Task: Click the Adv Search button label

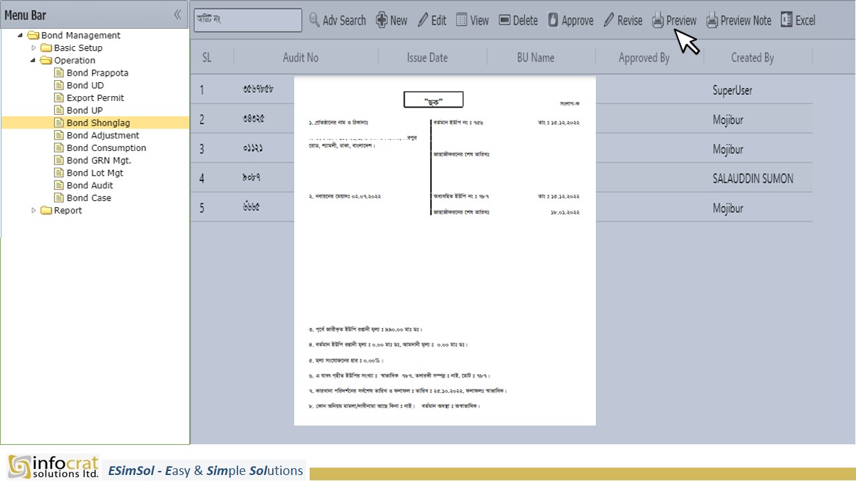Action: 344,21
